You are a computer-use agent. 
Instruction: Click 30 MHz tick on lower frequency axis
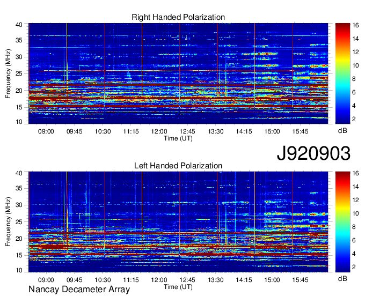point(19,205)
